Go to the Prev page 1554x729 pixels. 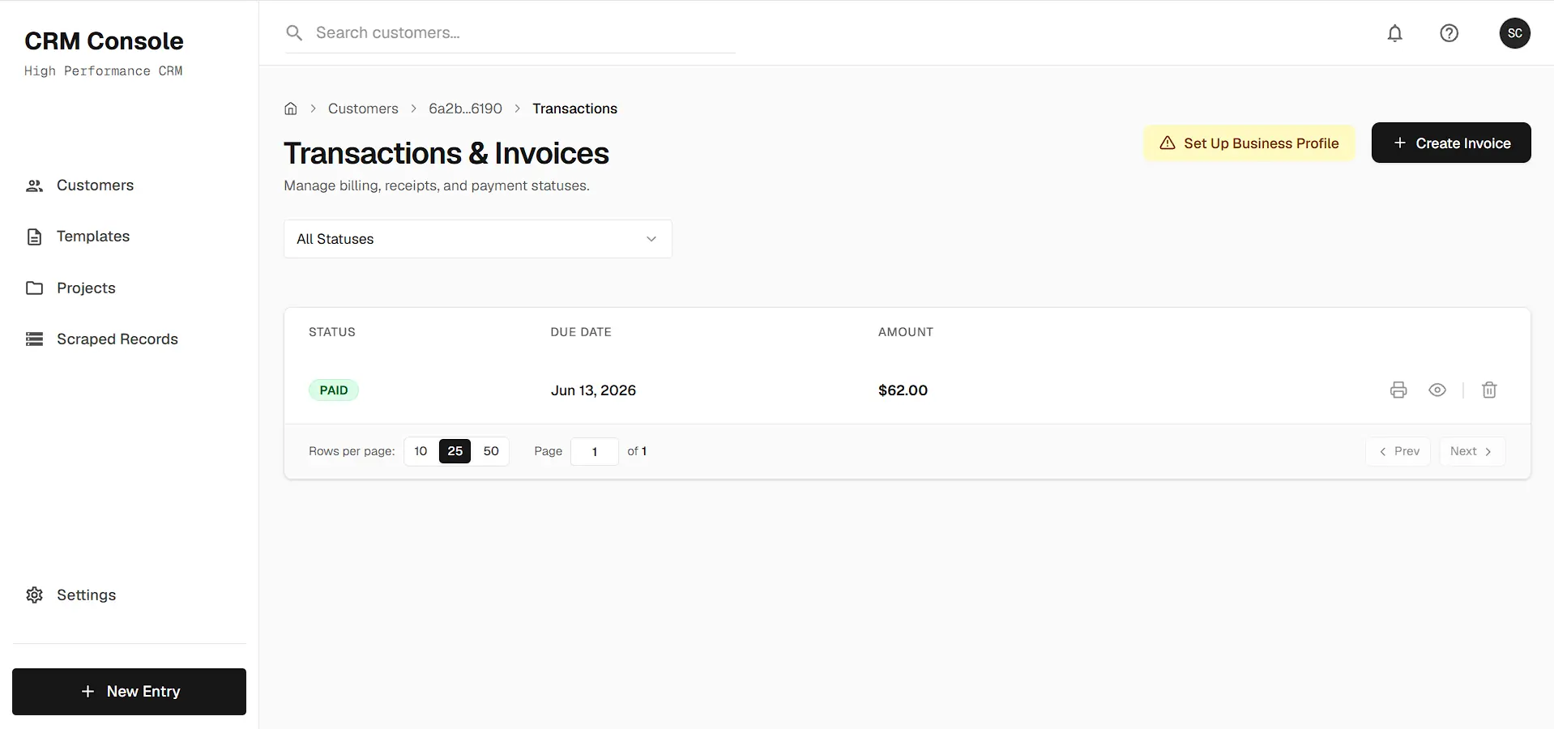point(1398,451)
